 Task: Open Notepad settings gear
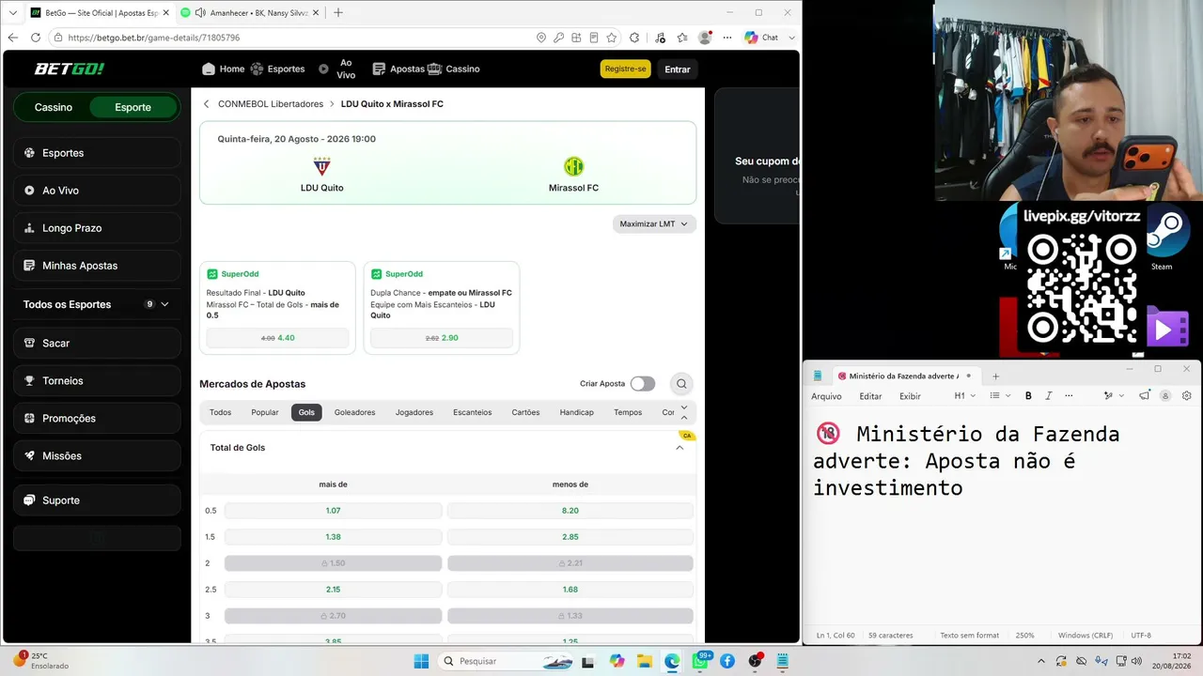(1187, 396)
